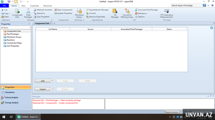
Task: Switch to the View ribbon tab
Action: pyautogui.click(x=23, y=6)
